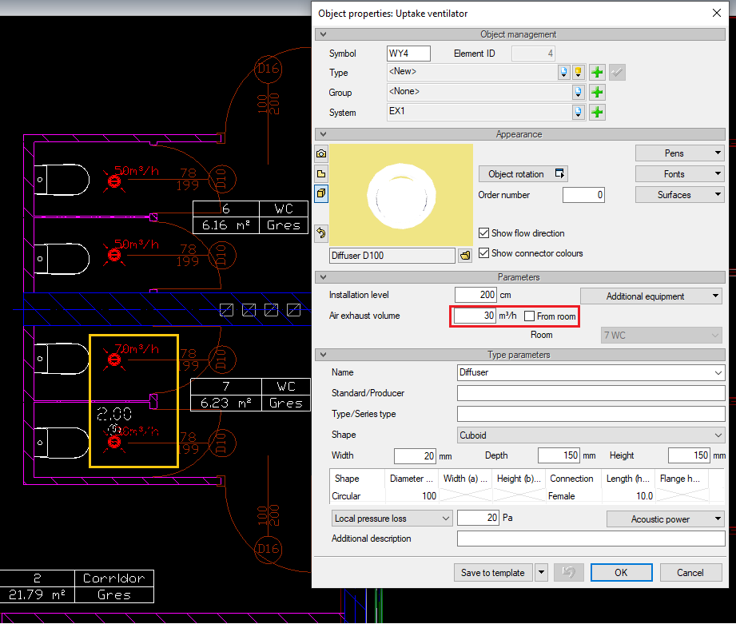Click the camera snapshot icon beside the preview
This screenshot has height=624, width=736.
(320, 153)
